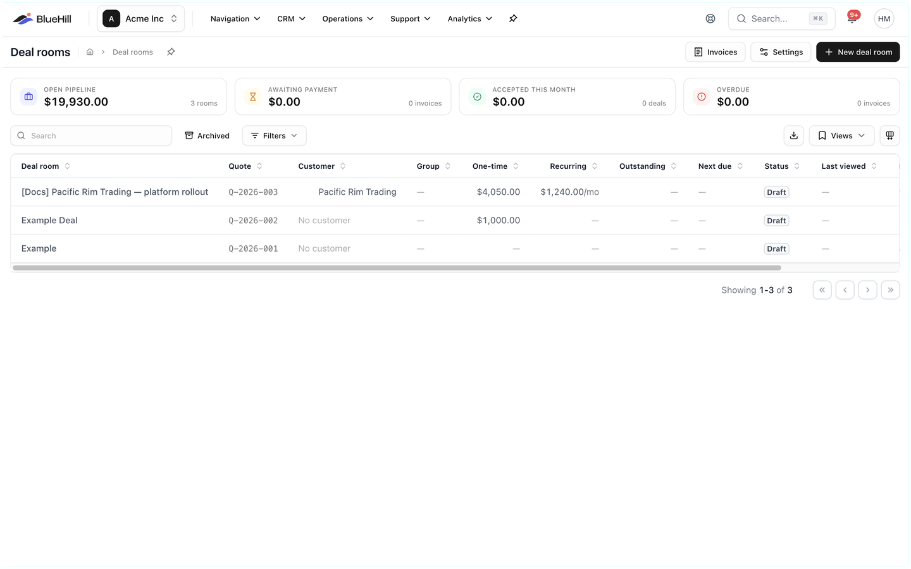The height and width of the screenshot is (569, 911).
Task: Open the column layout icon
Action: click(x=889, y=136)
